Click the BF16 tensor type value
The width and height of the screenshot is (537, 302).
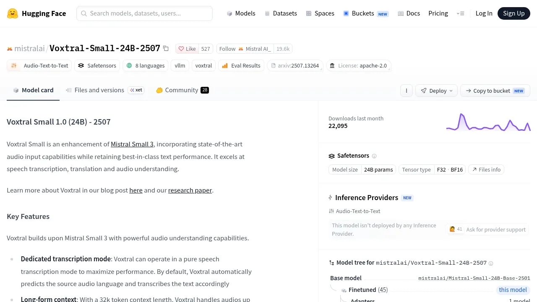click(x=456, y=169)
